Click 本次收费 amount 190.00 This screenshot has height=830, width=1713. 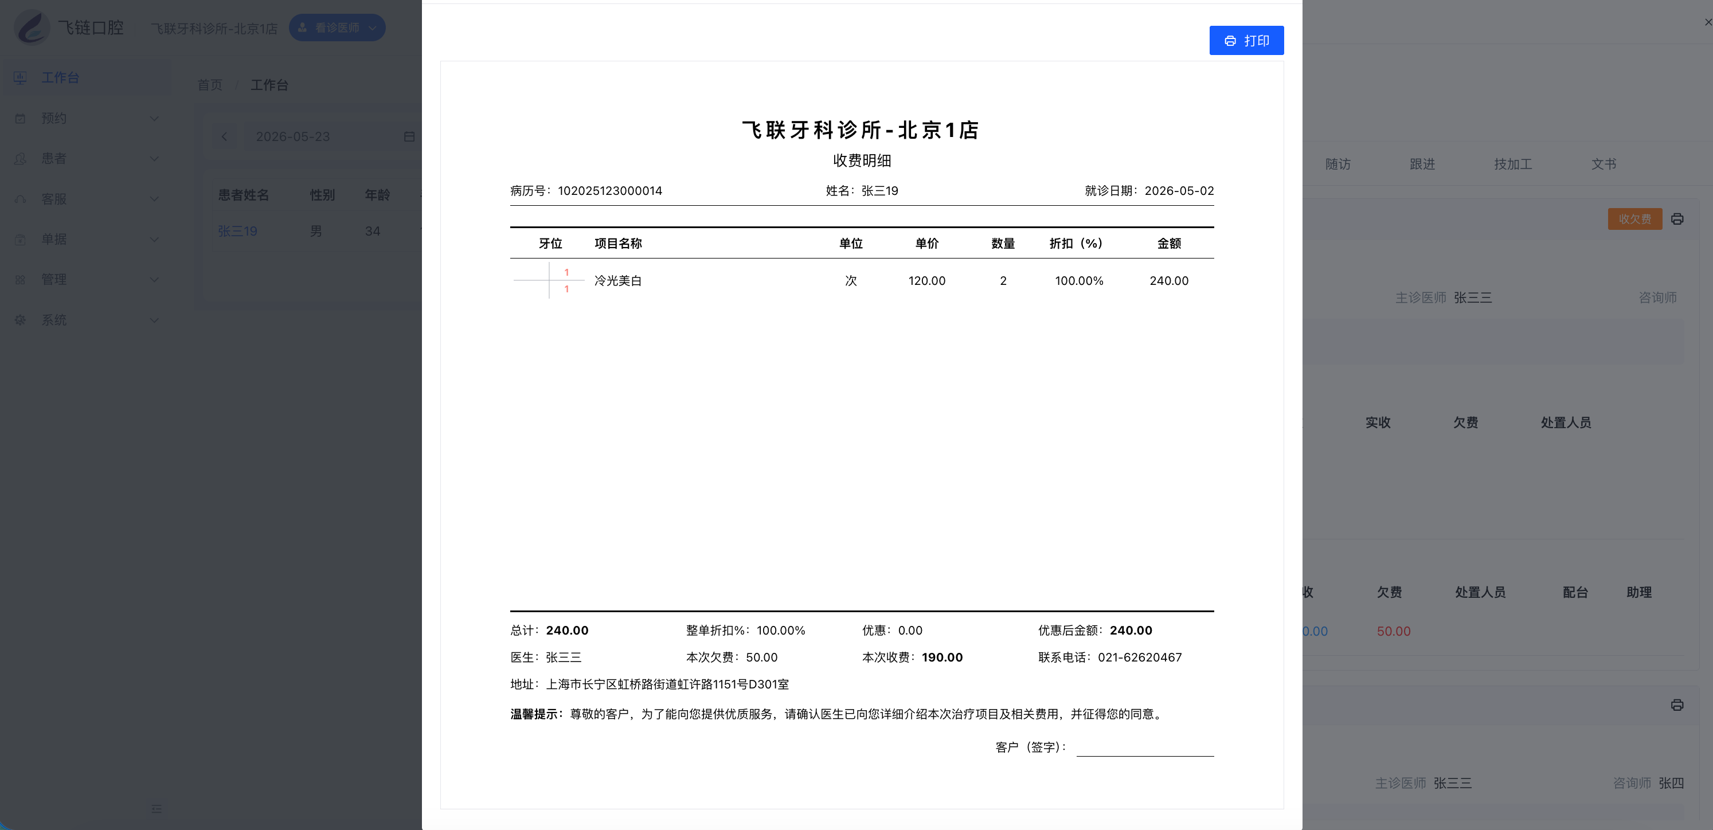pyautogui.click(x=941, y=657)
